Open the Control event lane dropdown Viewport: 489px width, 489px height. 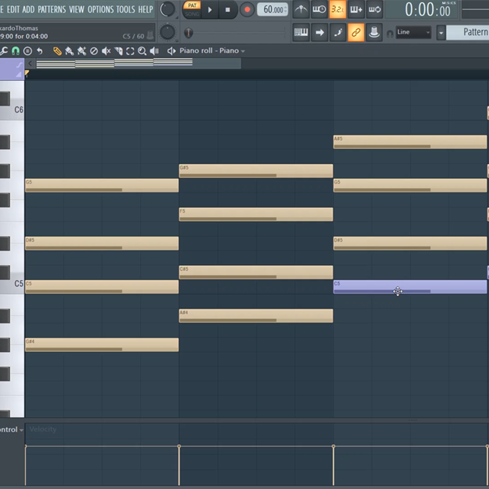[x=12, y=430]
